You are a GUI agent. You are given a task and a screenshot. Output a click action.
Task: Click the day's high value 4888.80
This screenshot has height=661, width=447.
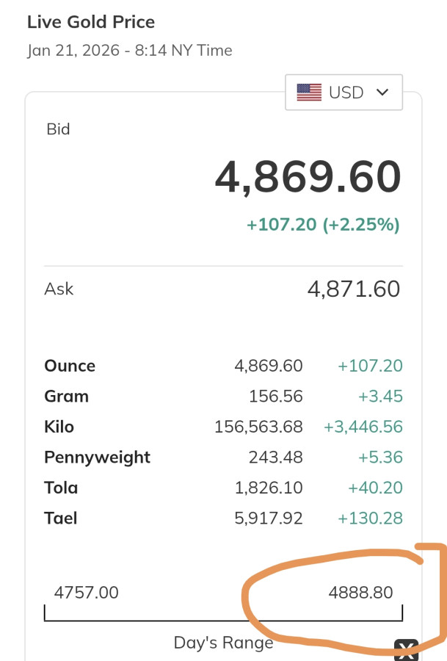point(360,592)
